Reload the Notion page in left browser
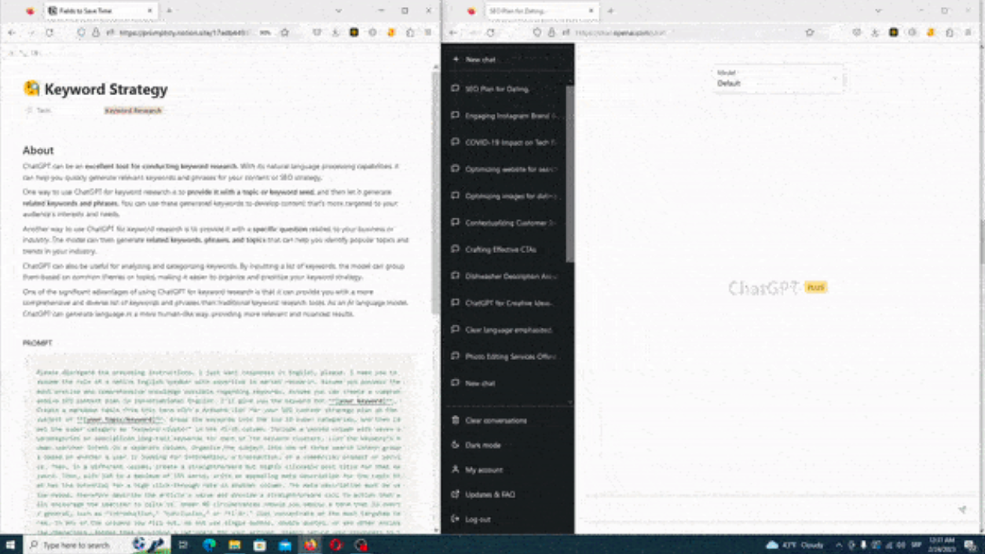Viewport: 985px width, 554px height. coord(49,33)
